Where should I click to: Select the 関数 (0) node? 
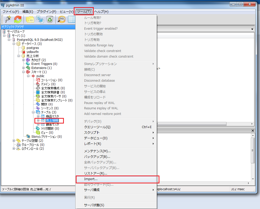(x=47, y=104)
